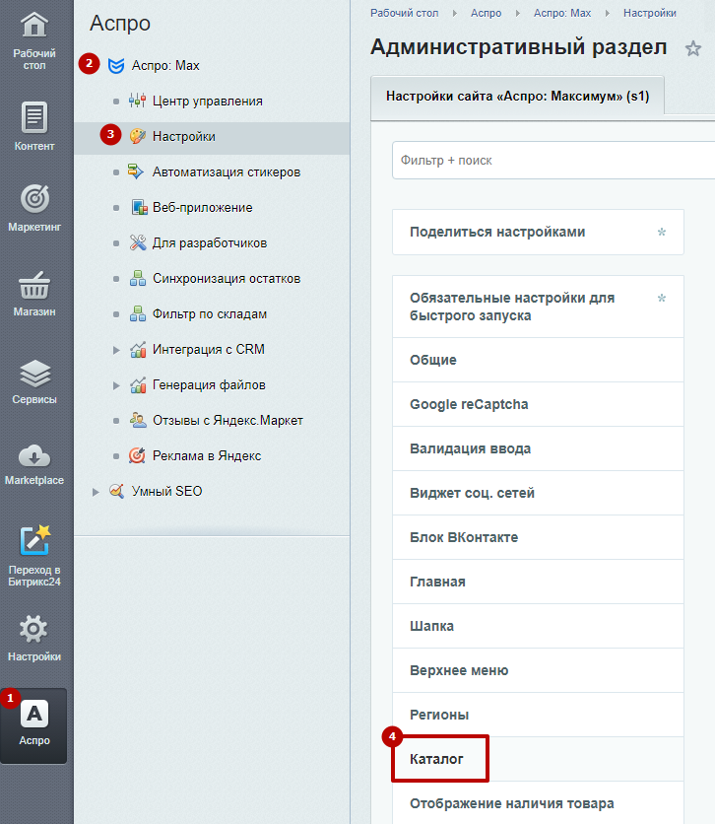Click the Интеграция с CRM chart icon
The height and width of the screenshot is (824, 715).
138,350
